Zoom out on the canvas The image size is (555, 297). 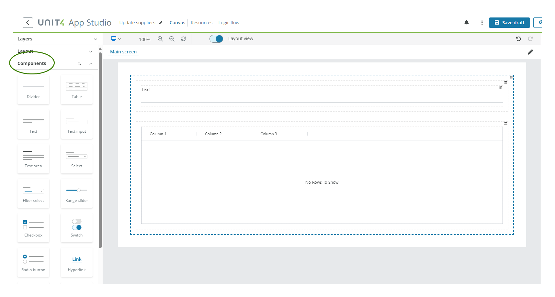[x=172, y=38]
